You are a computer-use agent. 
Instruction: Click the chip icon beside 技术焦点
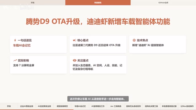pos(134,40)
